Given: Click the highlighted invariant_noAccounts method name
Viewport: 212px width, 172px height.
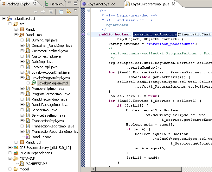Looking at the screenshot, I should pos(155,34).
